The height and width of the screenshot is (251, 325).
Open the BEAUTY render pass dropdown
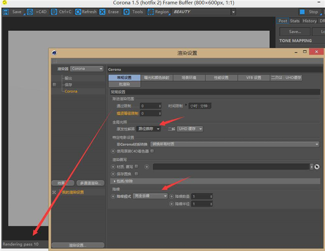pyautogui.click(x=203, y=11)
